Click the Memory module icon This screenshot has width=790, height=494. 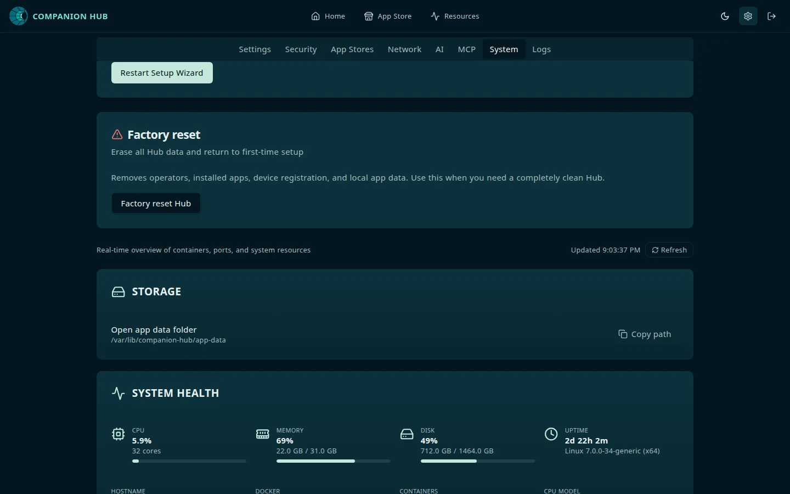coord(262,434)
